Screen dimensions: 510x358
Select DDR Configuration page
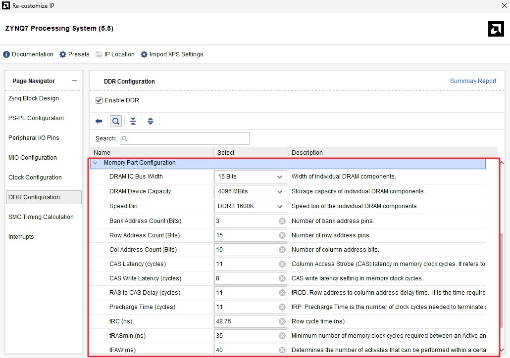point(44,197)
